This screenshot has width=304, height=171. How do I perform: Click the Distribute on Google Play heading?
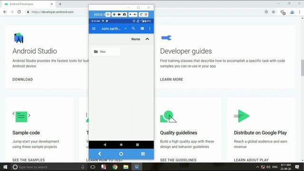(260, 133)
